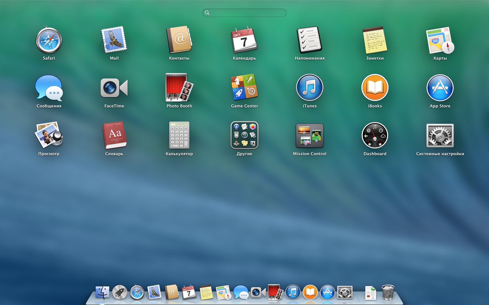Open Safari from the Launchpad grid
Viewport: 489px width, 305px height.
(49, 40)
